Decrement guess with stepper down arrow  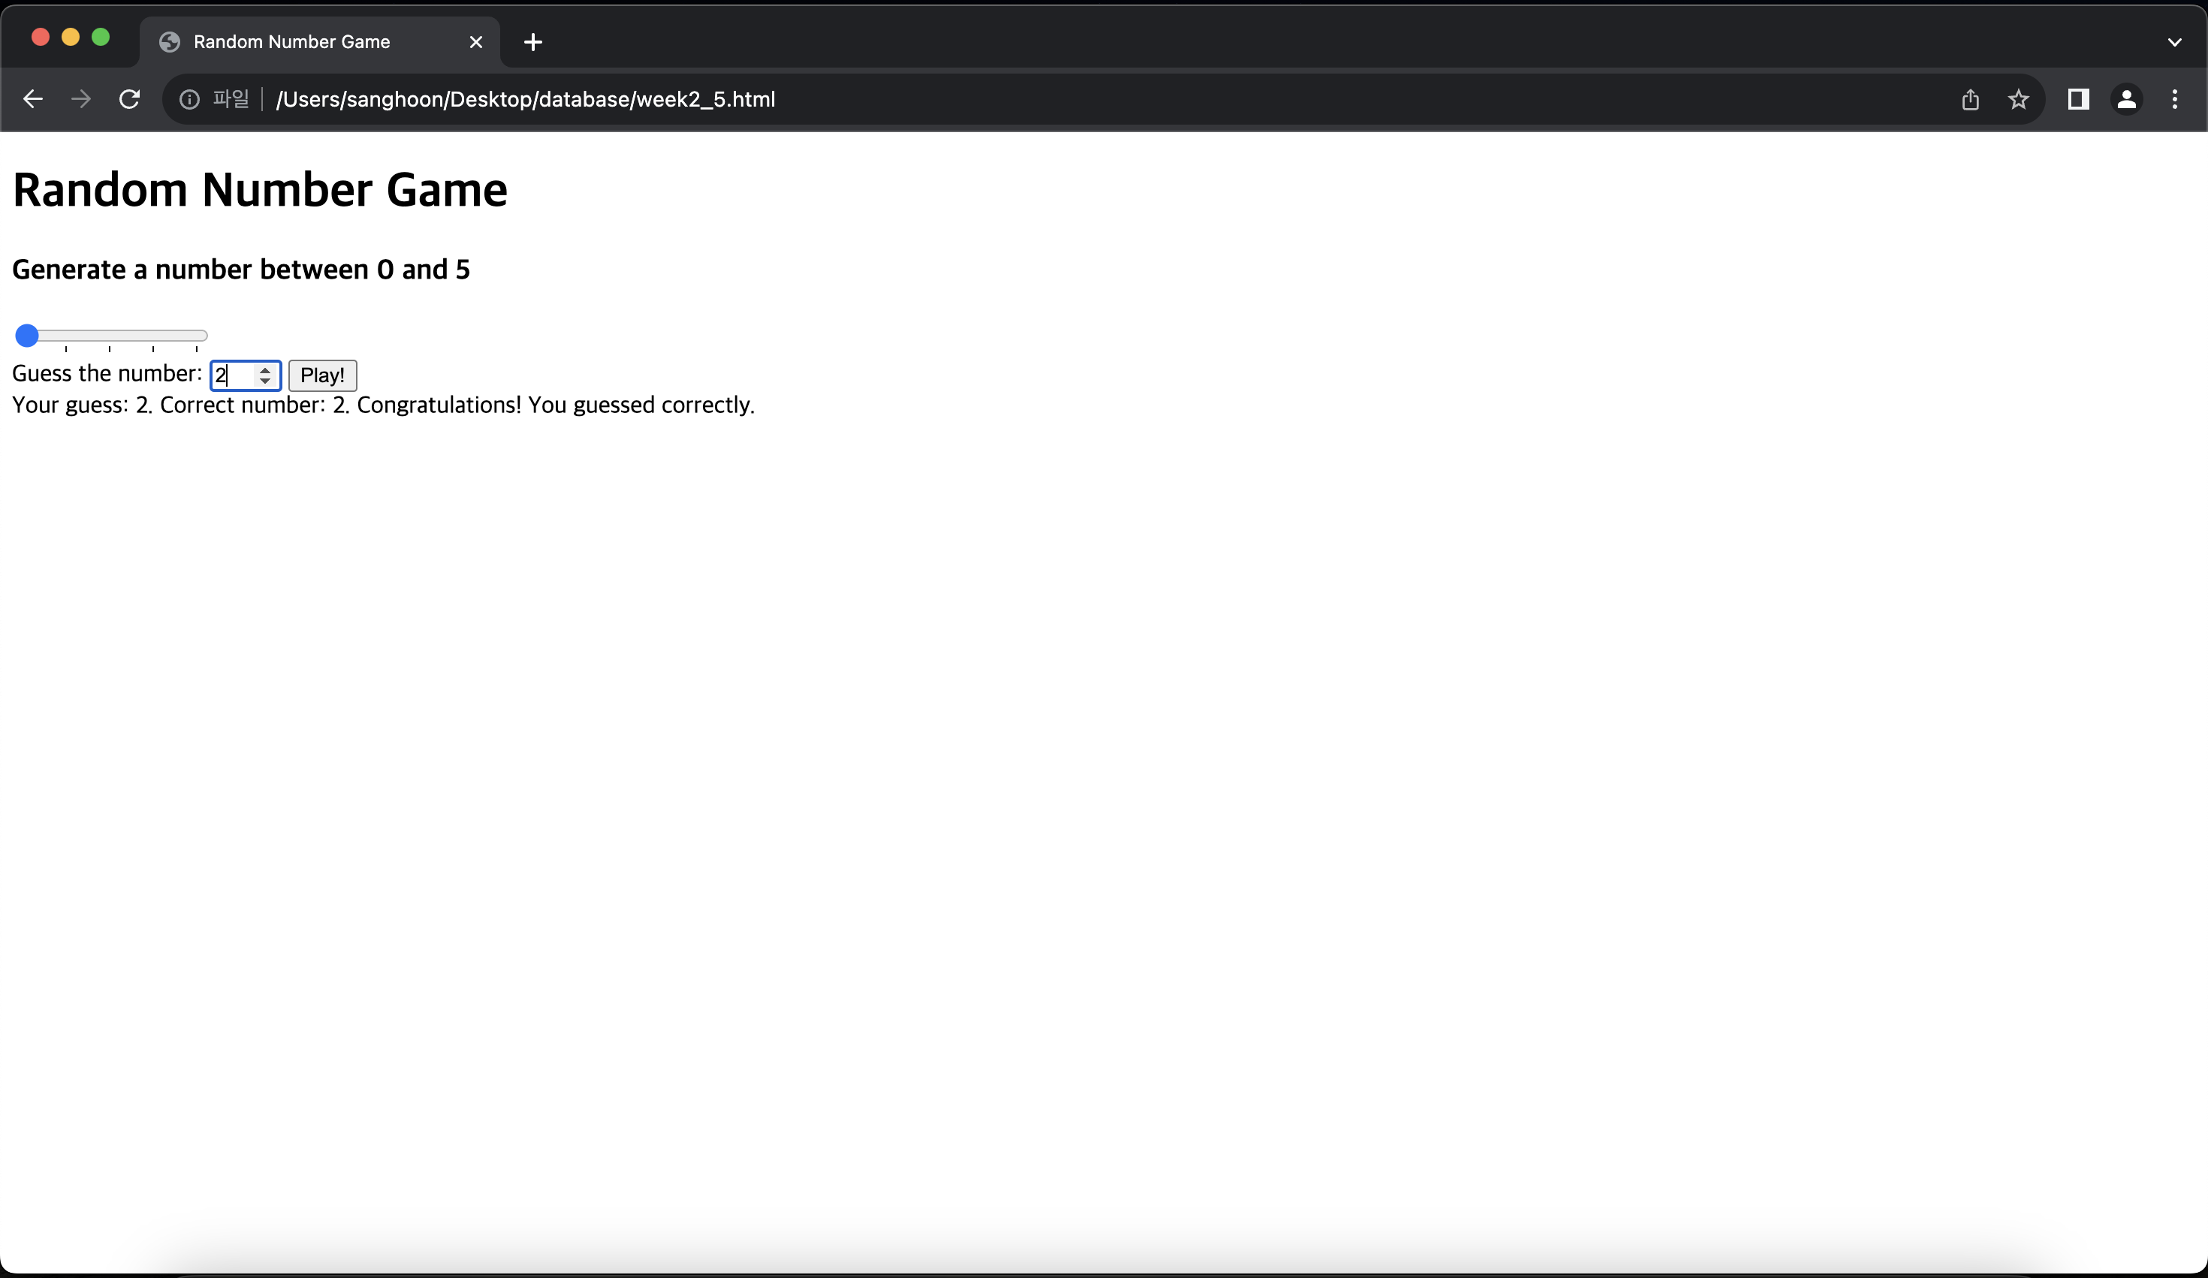(x=264, y=381)
